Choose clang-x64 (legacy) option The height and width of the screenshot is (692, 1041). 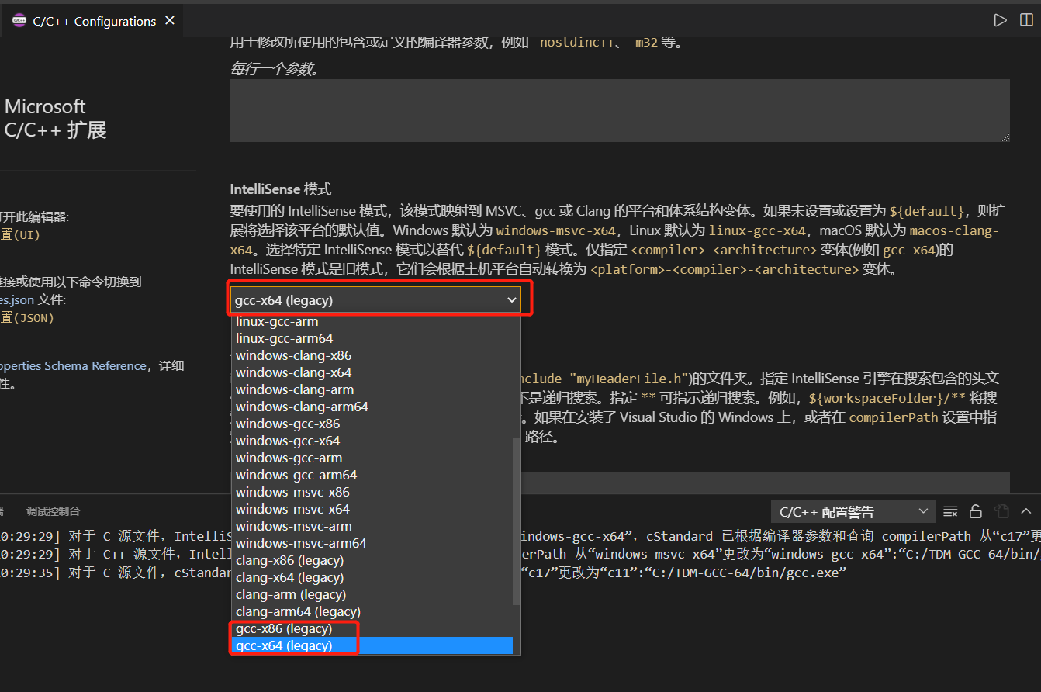point(372,577)
